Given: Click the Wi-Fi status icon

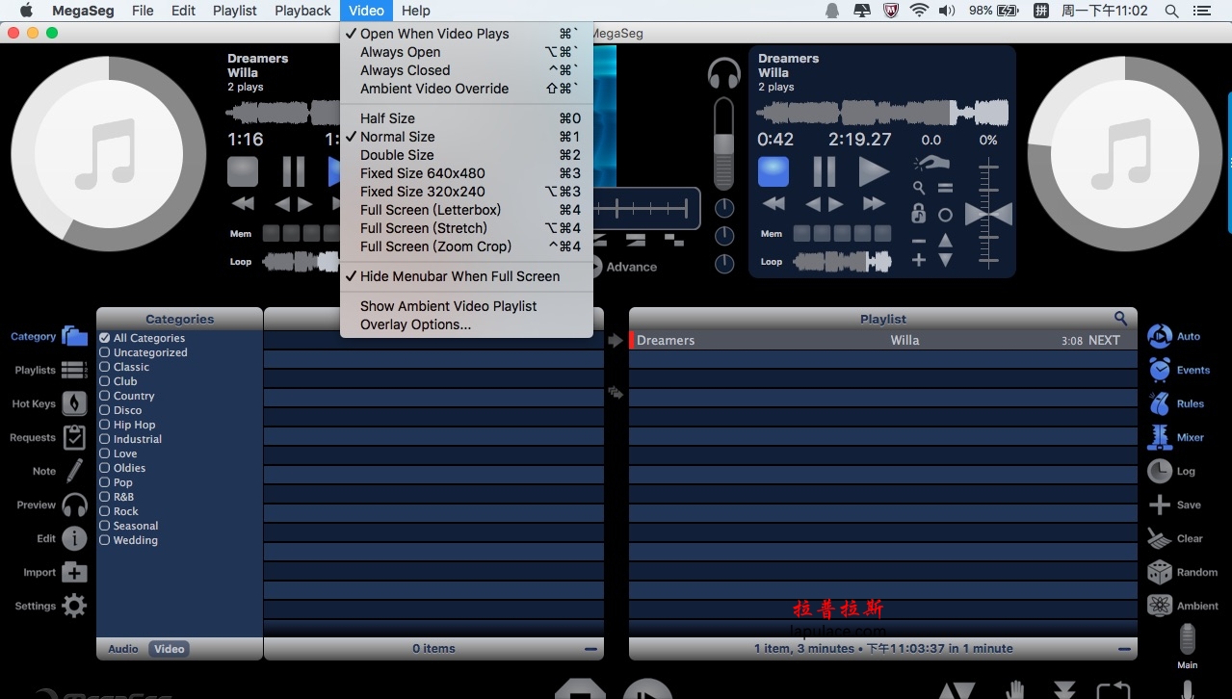Looking at the screenshot, I should tap(919, 11).
